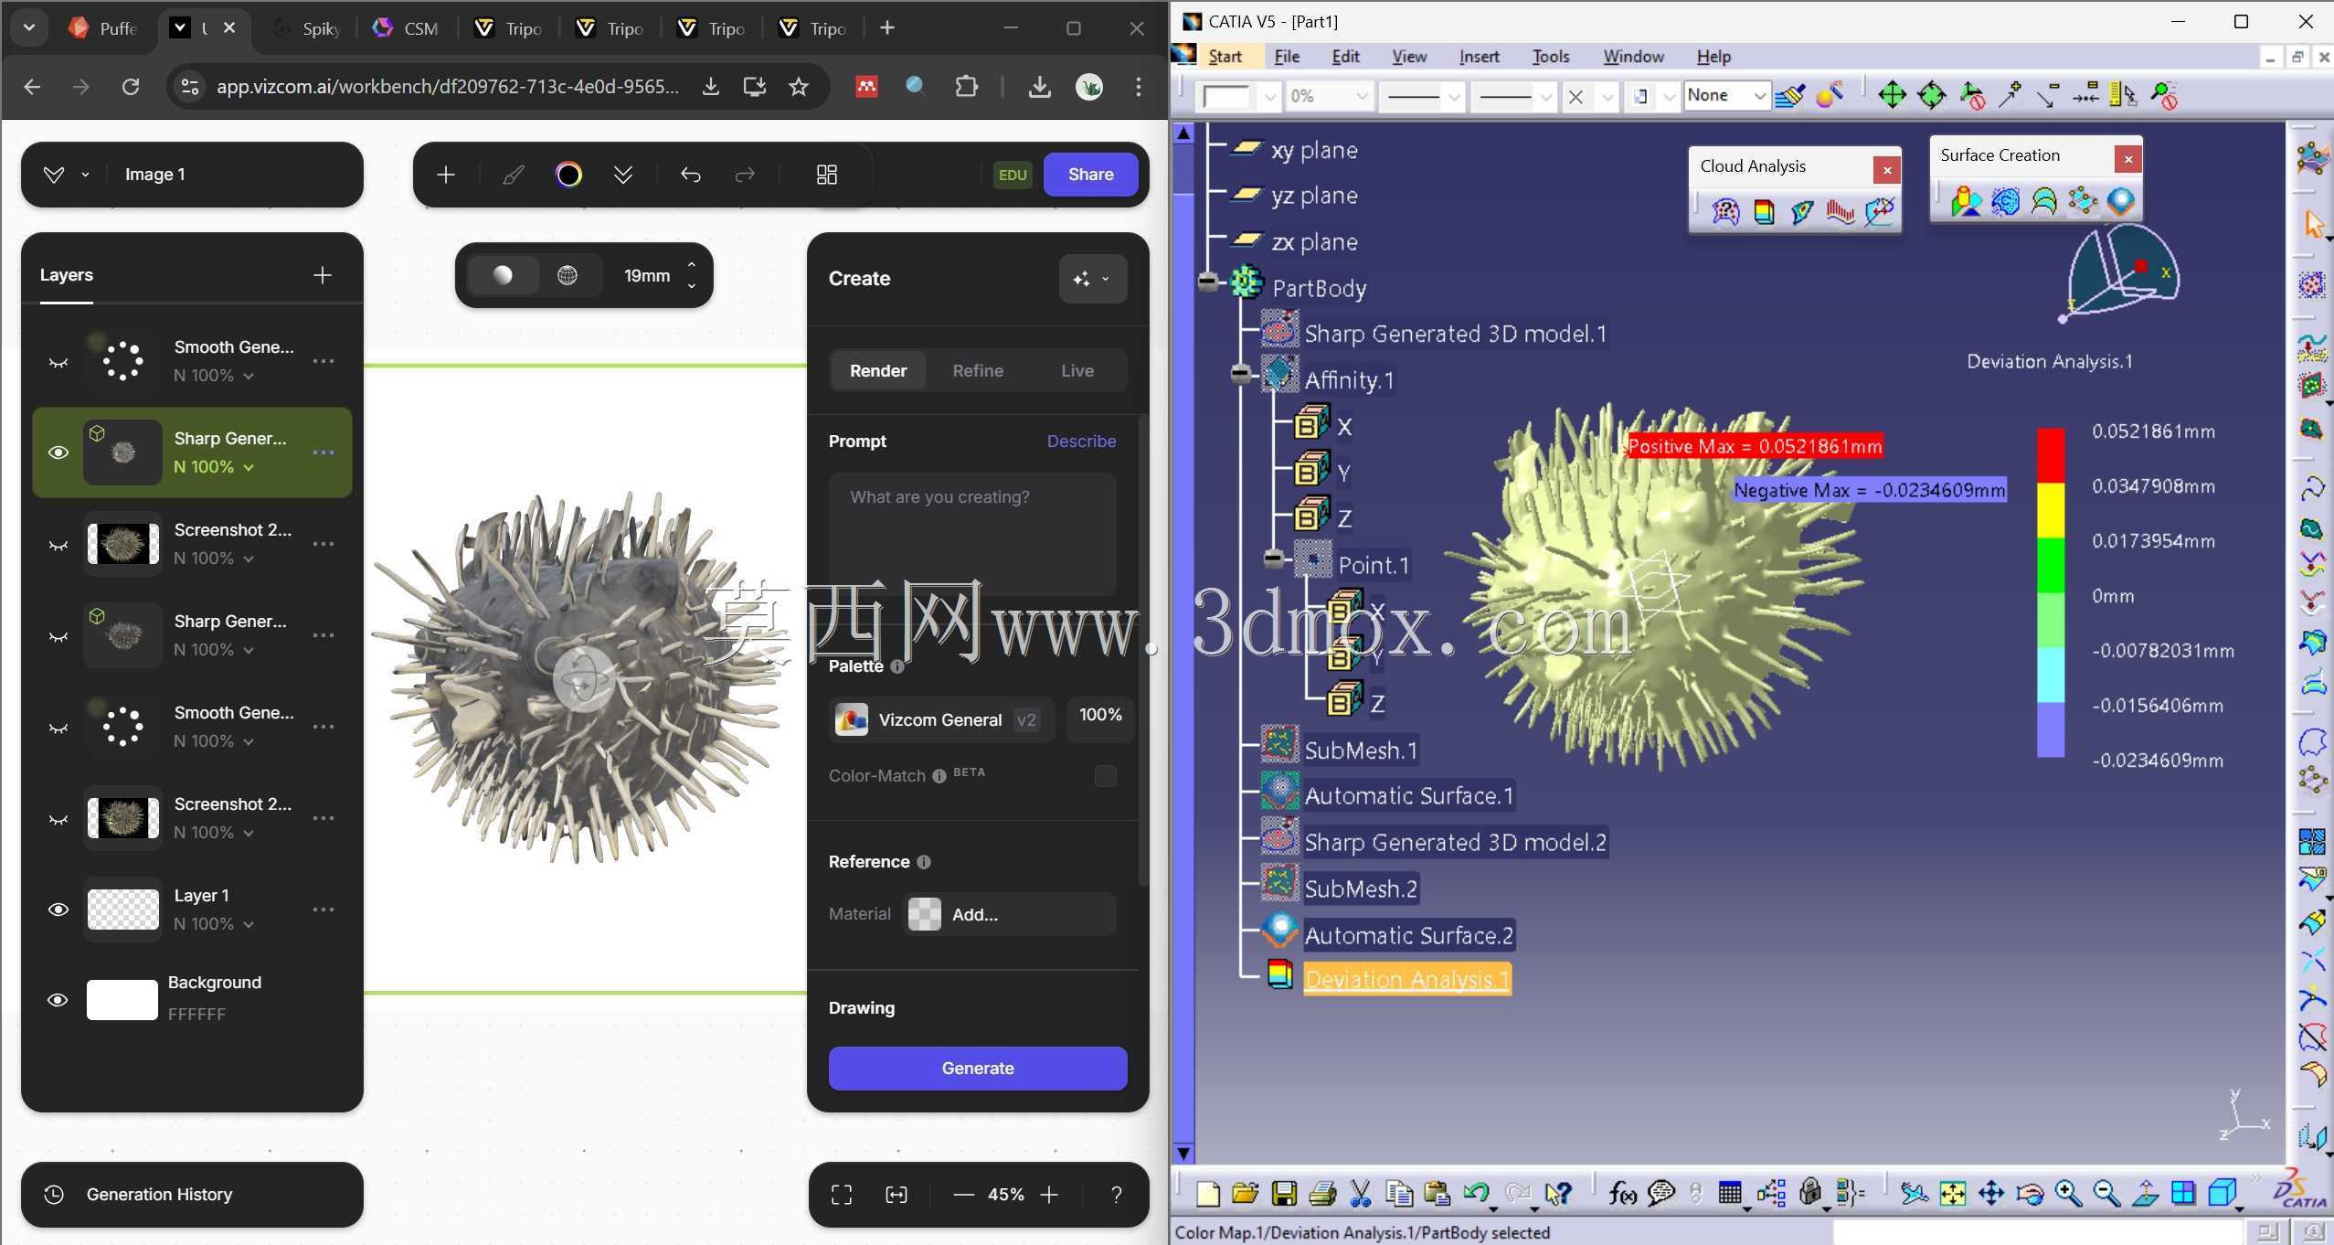This screenshot has height=1245, width=2334.
Task: Open options menu for selected Sharp Gener... layer
Action: pos(324,452)
